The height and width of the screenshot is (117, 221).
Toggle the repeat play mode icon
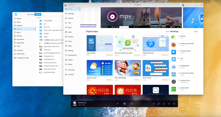pyautogui.click(x=164, y=104)
